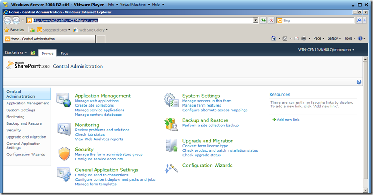This screenshot has height=195, width=373.
Task: Click the IE Home icon
Action: point(274,38)
